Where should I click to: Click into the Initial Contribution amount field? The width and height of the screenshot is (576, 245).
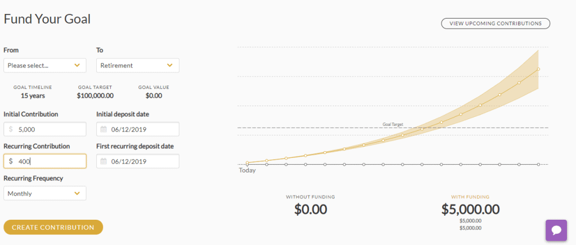click(45, 129)
